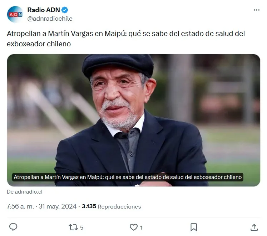Like the tweet with the heart icon
This screenshot has height=236, width=267.
point(134,227)
